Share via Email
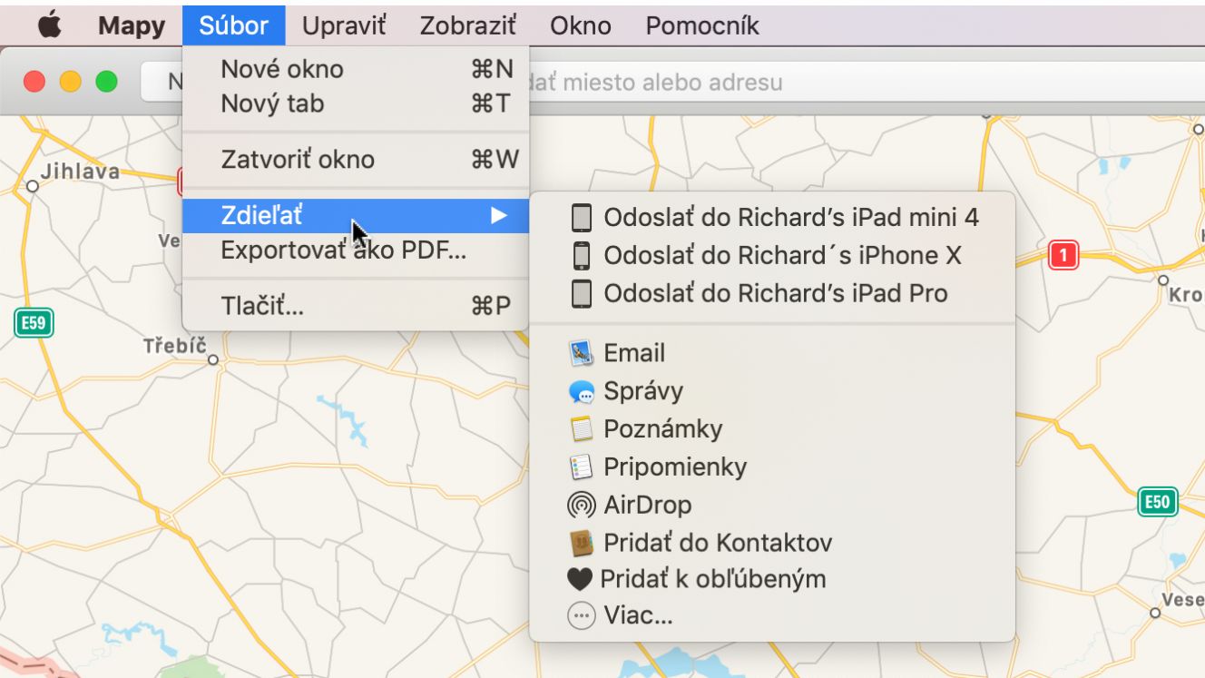 [x=772, y=353]
